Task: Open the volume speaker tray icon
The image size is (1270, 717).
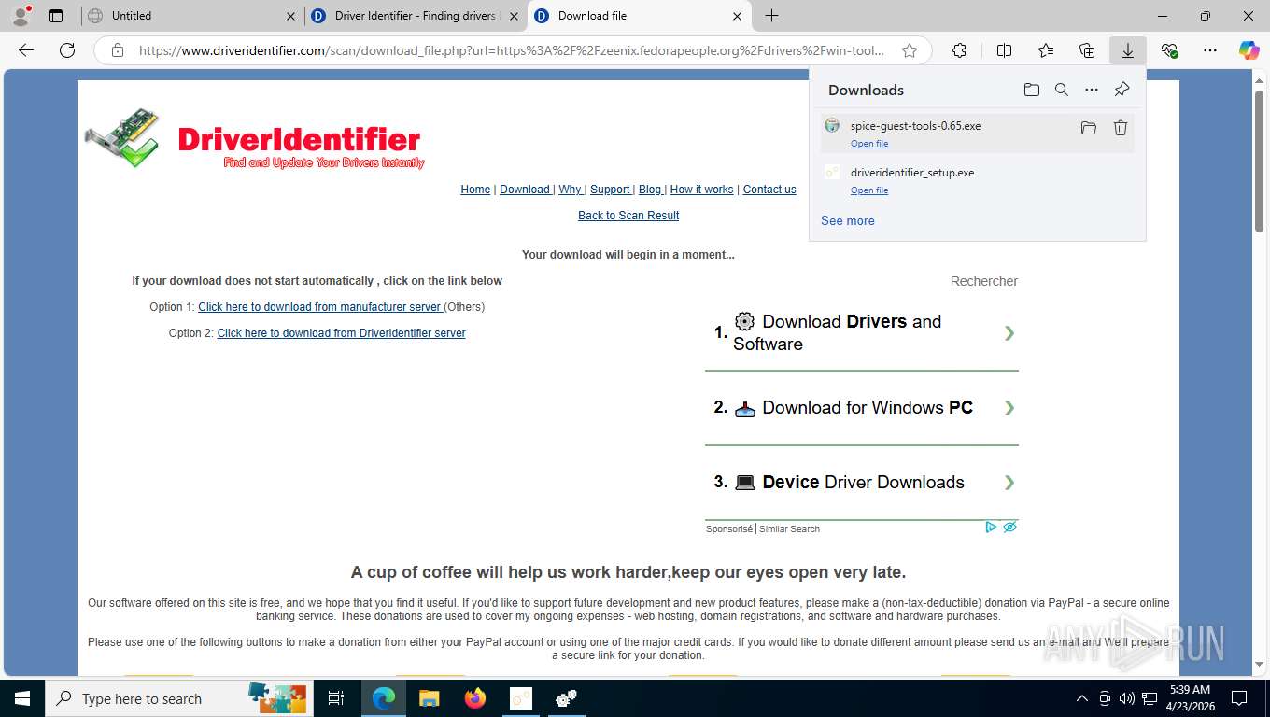Action: [1126, 698]
